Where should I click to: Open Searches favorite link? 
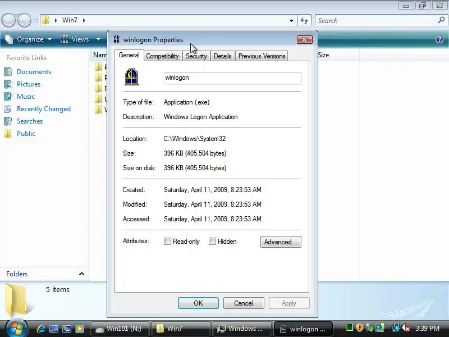tap(30, 121)
